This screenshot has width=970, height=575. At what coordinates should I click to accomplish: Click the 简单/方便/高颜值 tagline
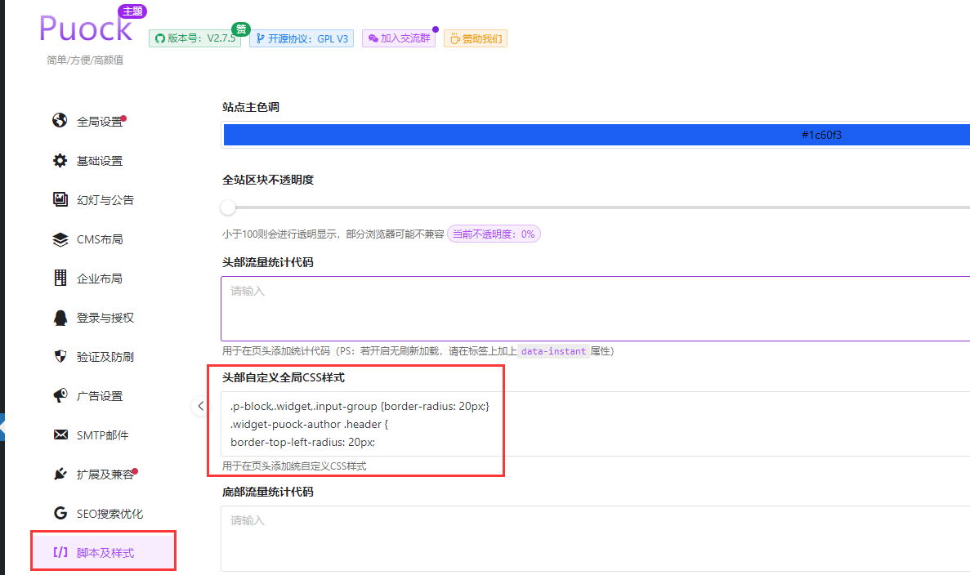85,60
